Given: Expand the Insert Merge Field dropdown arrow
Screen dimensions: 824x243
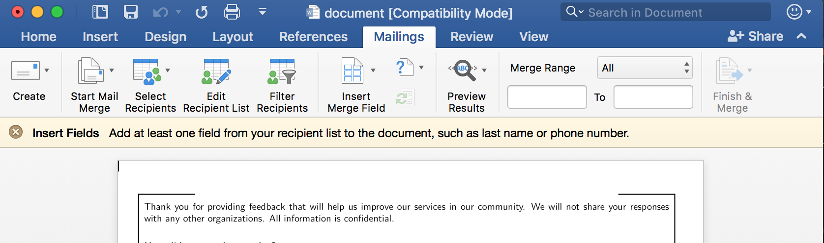Looking at the screenshot, I should tap(373, 71).
